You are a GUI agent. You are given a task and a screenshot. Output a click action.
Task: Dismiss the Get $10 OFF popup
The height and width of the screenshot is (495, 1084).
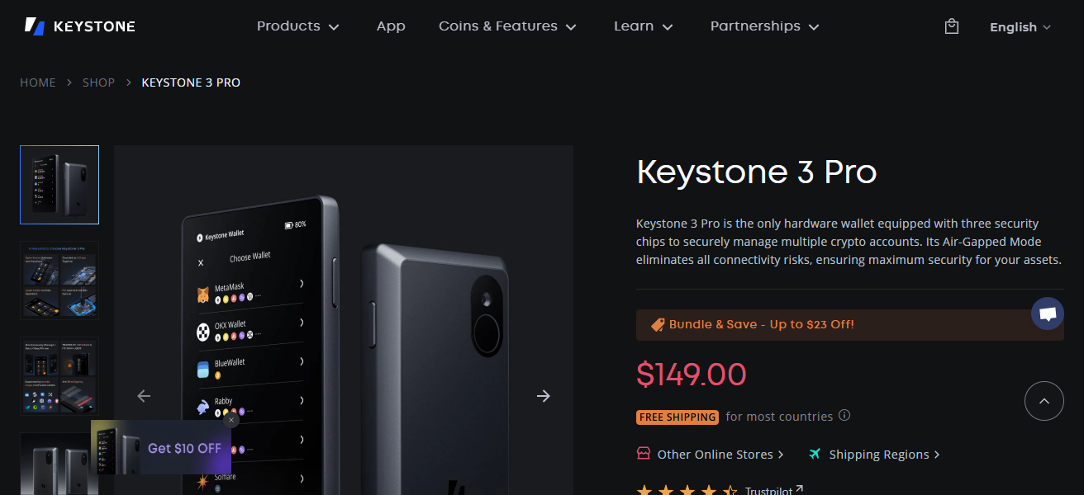coord(231,420)
